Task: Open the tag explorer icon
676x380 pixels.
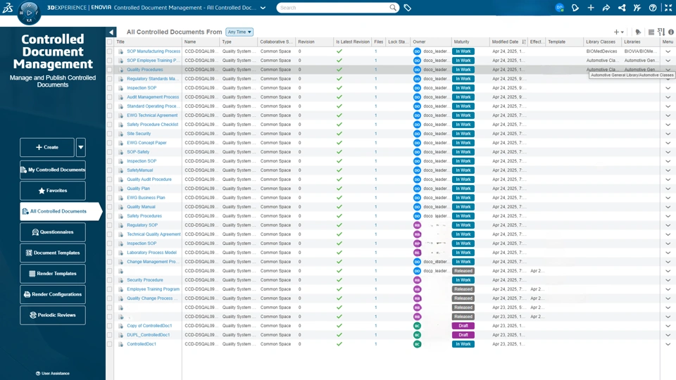Action: point(408,8)
